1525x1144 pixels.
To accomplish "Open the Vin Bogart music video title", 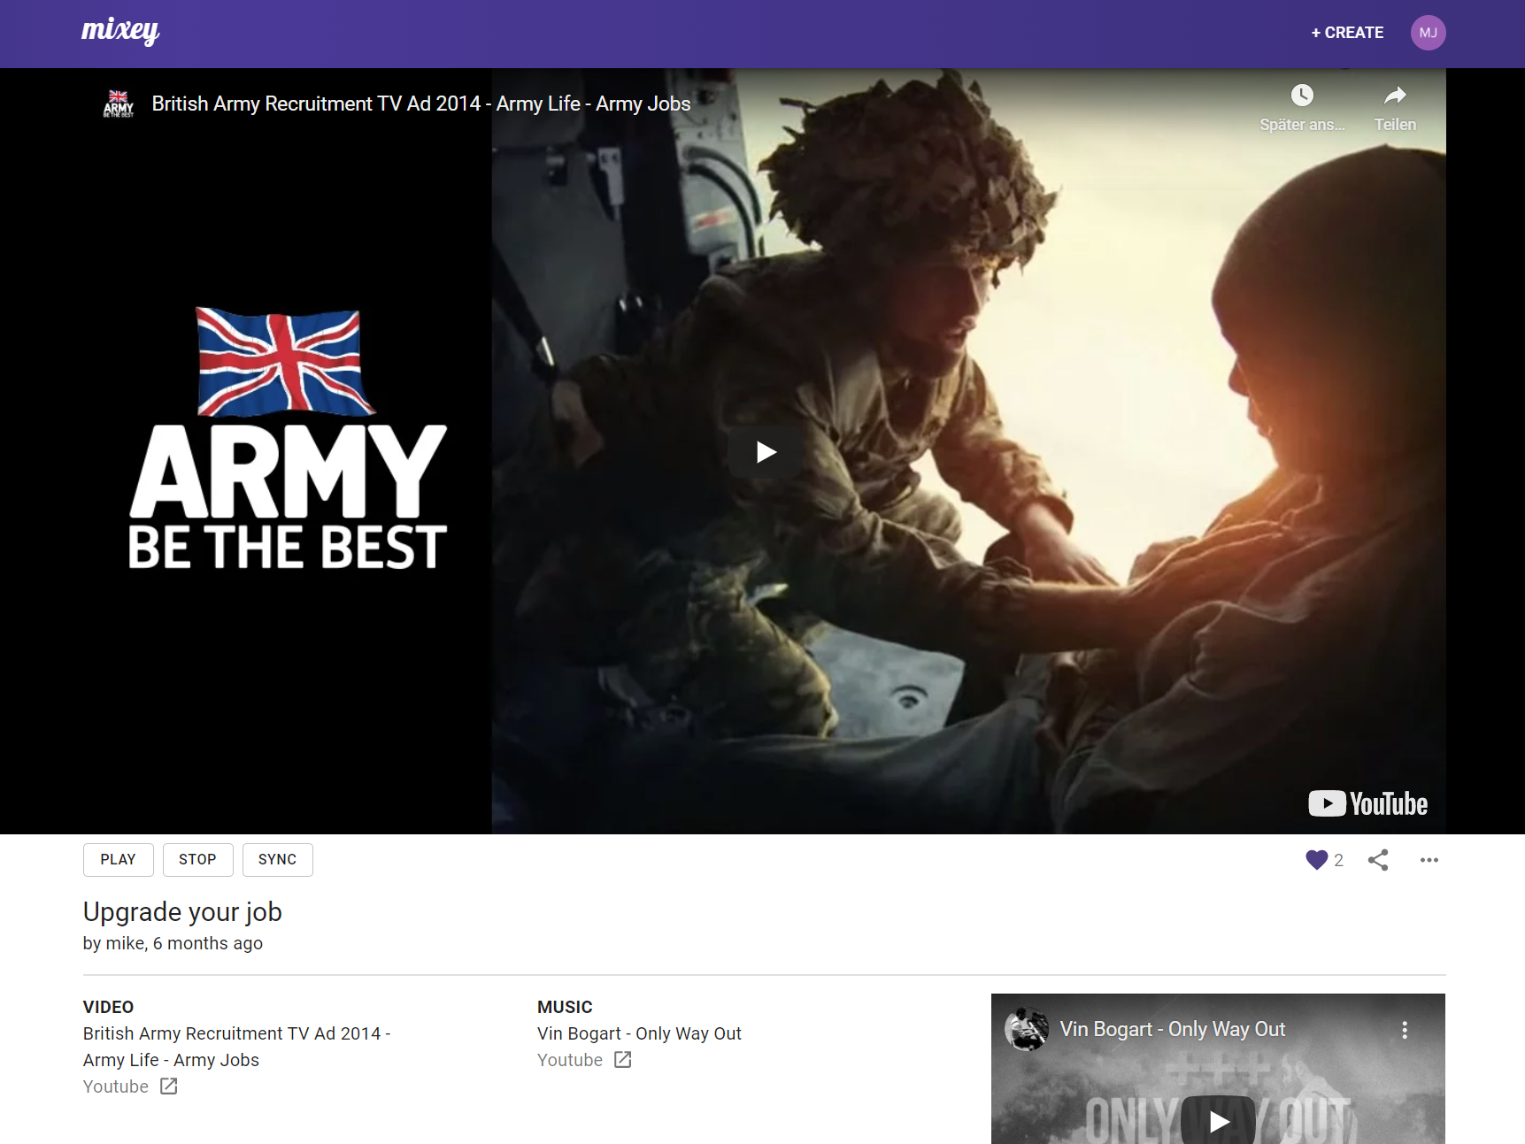I will point(1172,1029).
